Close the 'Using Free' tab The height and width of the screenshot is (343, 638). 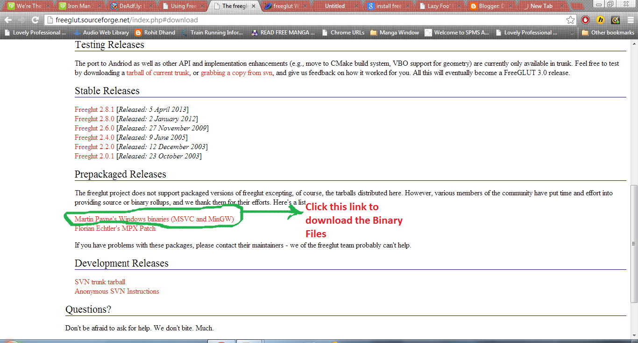[x=201, y=7]
